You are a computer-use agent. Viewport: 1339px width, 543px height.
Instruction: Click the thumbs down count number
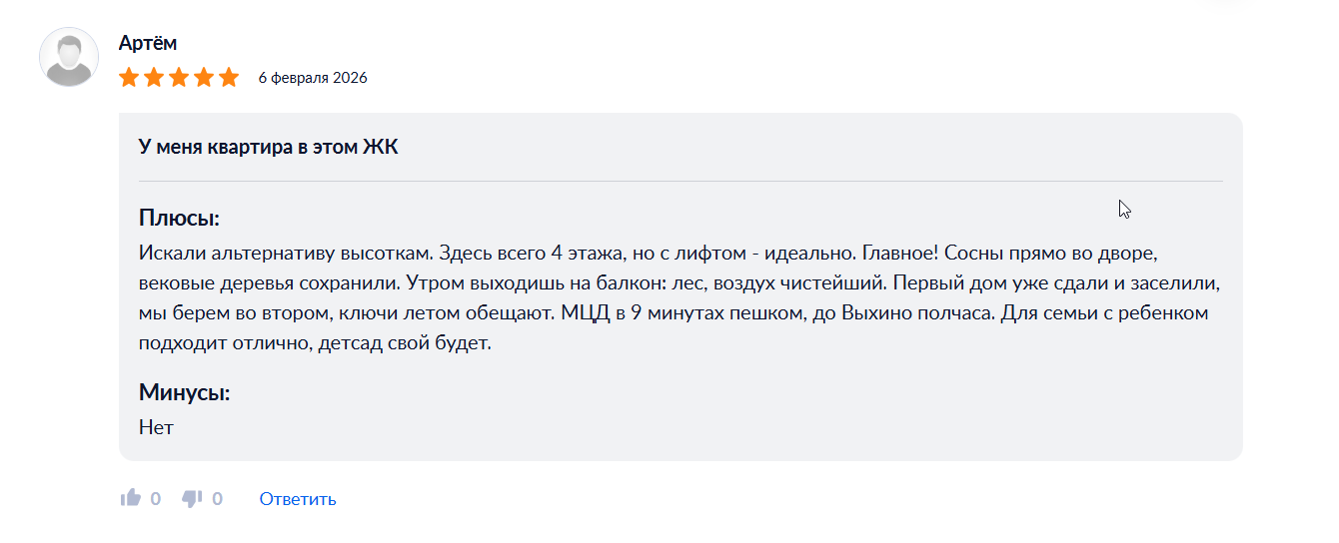pyautogui.click(x=218, y=499)
